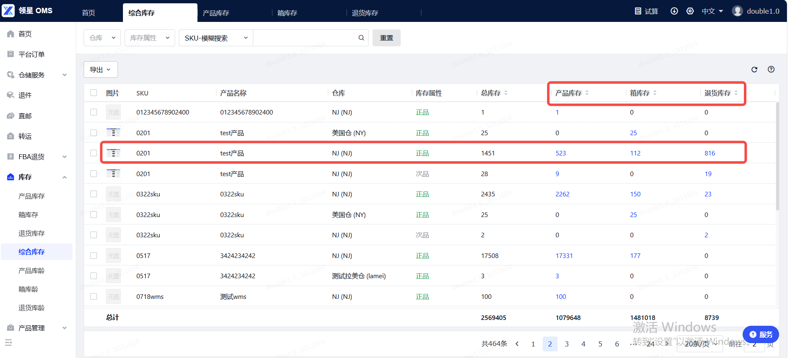
Task: Open product image of 0201 美国仓 row
Action: [113, 133]
